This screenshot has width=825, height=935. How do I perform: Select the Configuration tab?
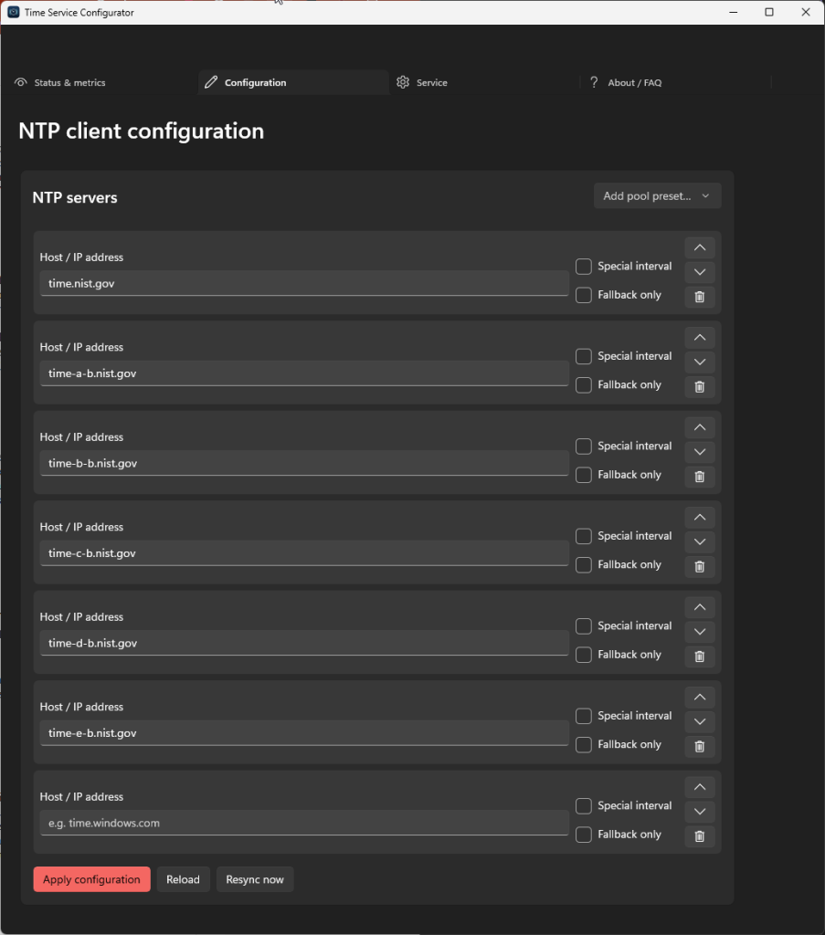click(x=293, y=82)
